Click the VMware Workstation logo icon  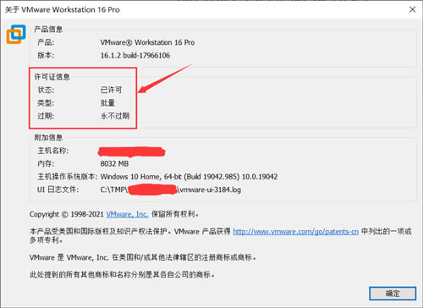click(x=16, y=34)
